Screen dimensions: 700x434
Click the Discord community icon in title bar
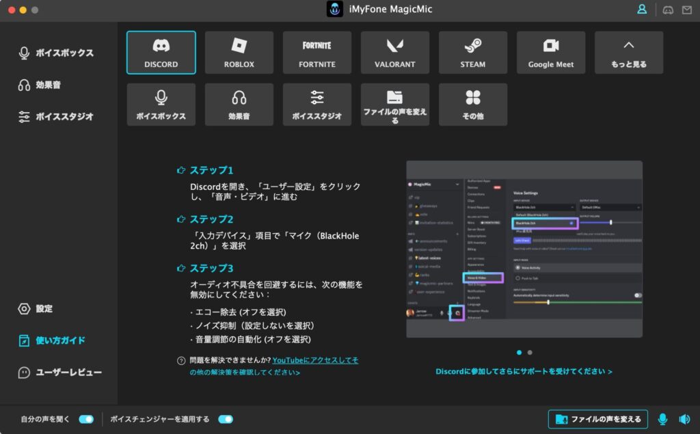(x=668, y=10)
